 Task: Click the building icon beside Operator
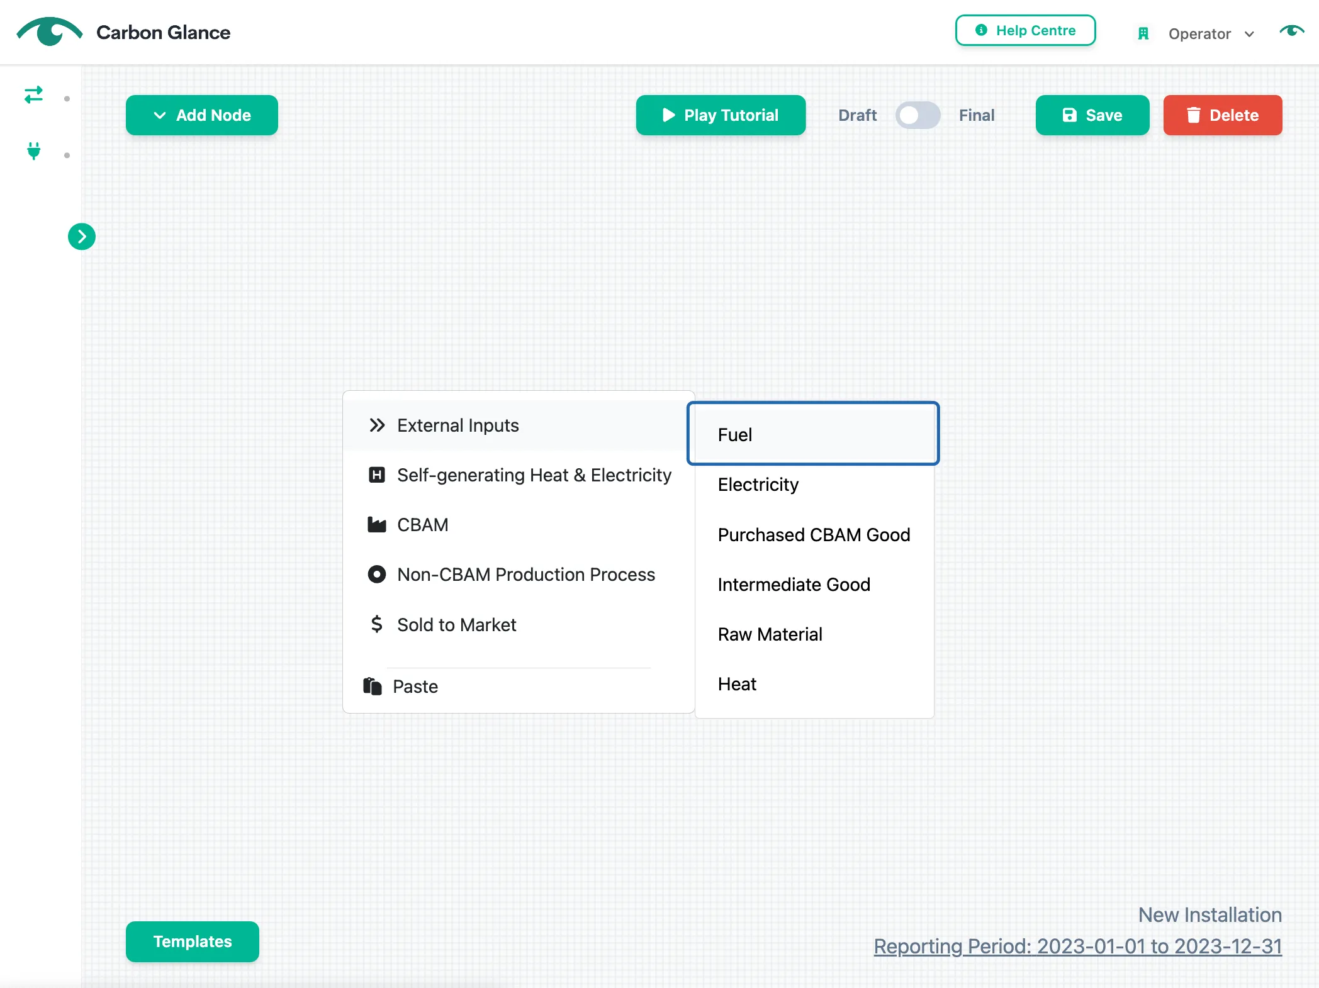click(x=1143, y=33)
